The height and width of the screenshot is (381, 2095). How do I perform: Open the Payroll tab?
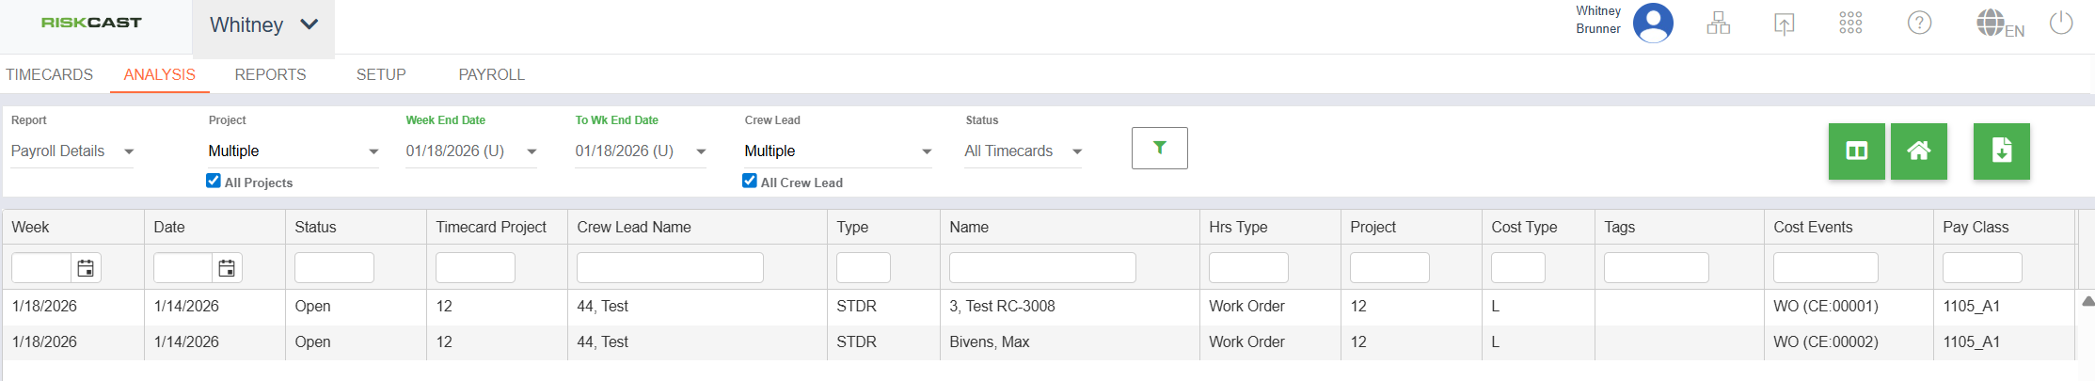491,74
